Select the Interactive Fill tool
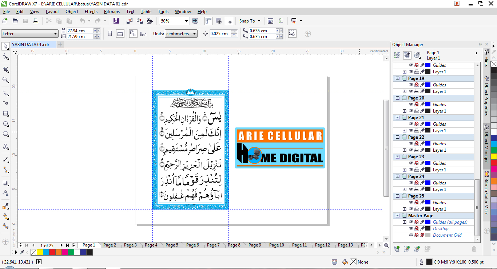Viewport: 497px width, 269px height. tap(5, 216)
